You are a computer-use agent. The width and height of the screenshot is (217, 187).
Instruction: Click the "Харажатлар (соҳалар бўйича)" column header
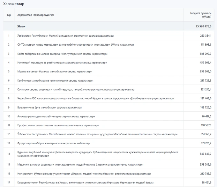pyautogui.click(x=35, y=15)
